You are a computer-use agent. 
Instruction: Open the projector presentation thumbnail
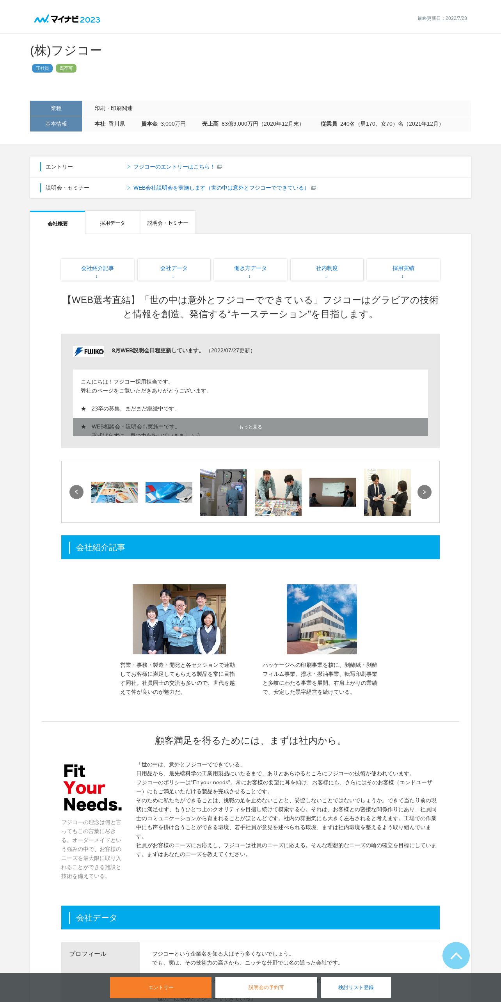pos(333,492)
